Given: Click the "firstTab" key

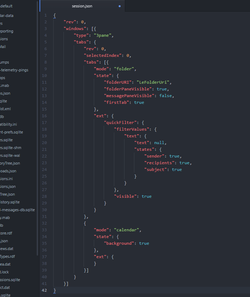Looking at the screenshot, I should tap(116, 102).
